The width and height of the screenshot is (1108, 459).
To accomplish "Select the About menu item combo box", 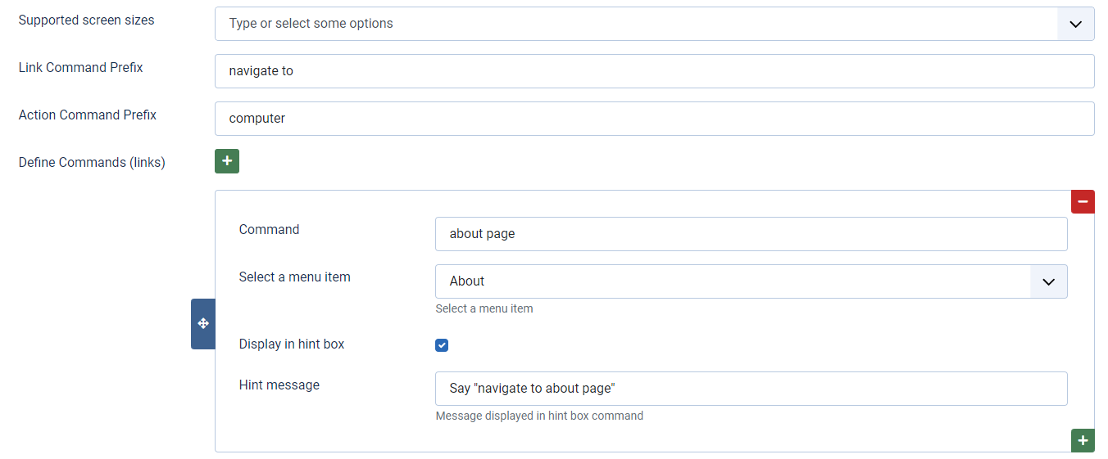I will pos(751,281).
